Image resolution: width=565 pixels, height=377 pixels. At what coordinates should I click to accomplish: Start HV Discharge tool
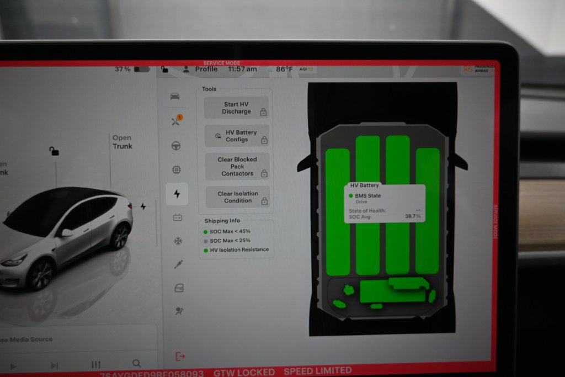point(236,108)
